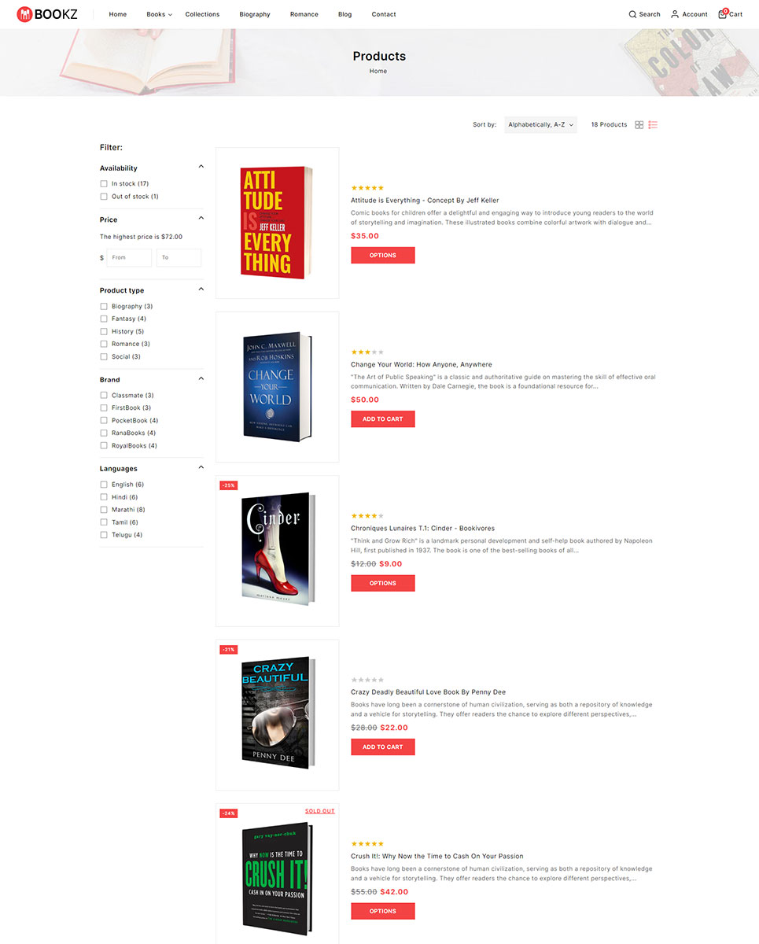The width and height of the screenshot is (759, 944).
Task: Check the In stock filter checkbox
Action: click(x=104, y=184)
